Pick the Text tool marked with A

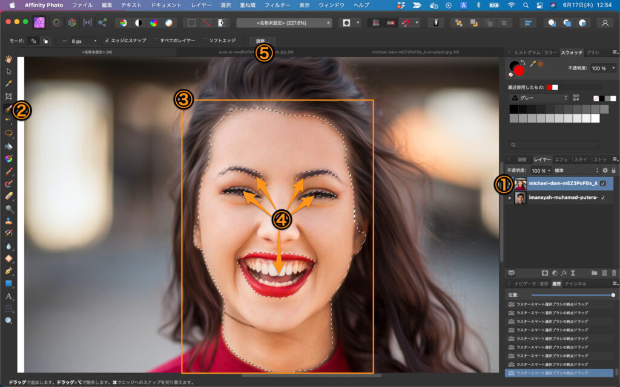8,296
